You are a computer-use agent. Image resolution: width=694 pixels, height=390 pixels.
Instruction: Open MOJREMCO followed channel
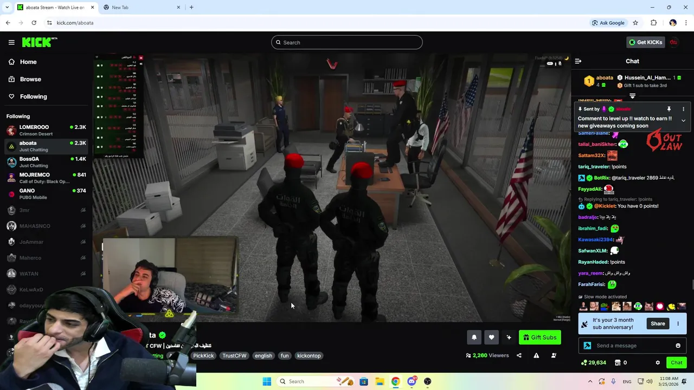[x=46, y=178]
